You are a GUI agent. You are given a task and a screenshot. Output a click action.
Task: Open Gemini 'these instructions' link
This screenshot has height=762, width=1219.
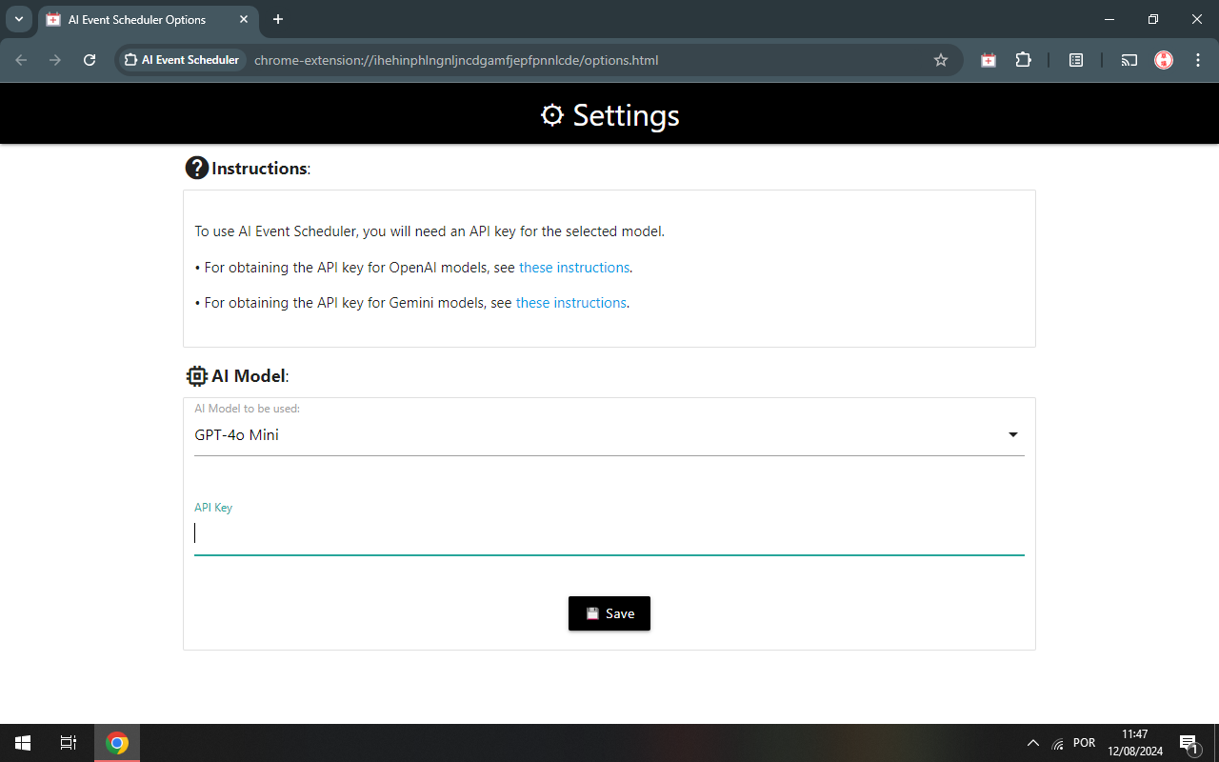571,303
